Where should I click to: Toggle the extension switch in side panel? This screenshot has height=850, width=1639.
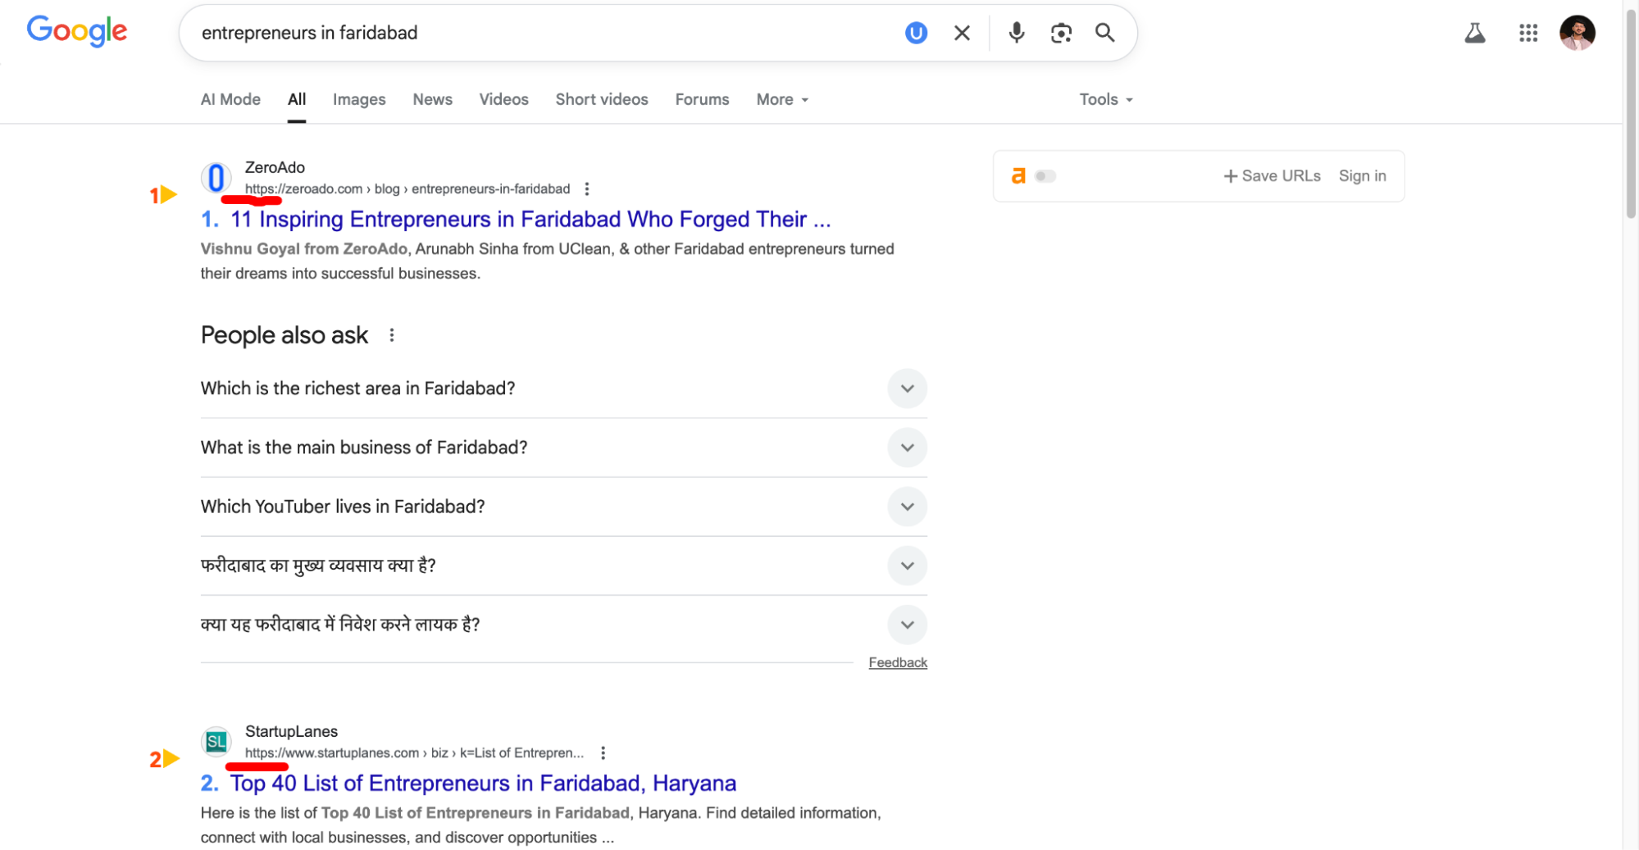pos(1045,176)
